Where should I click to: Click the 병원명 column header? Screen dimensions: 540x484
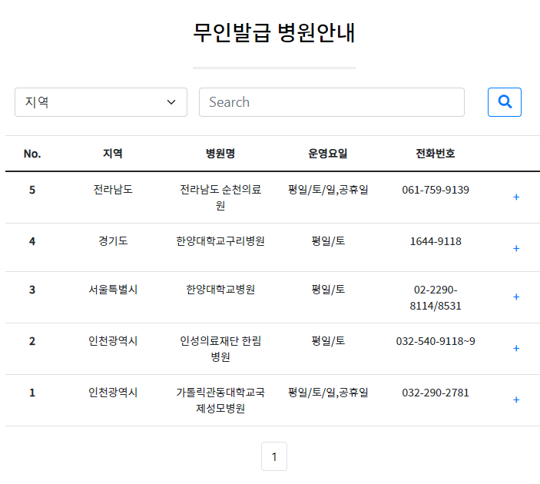[x=220, y=154]
